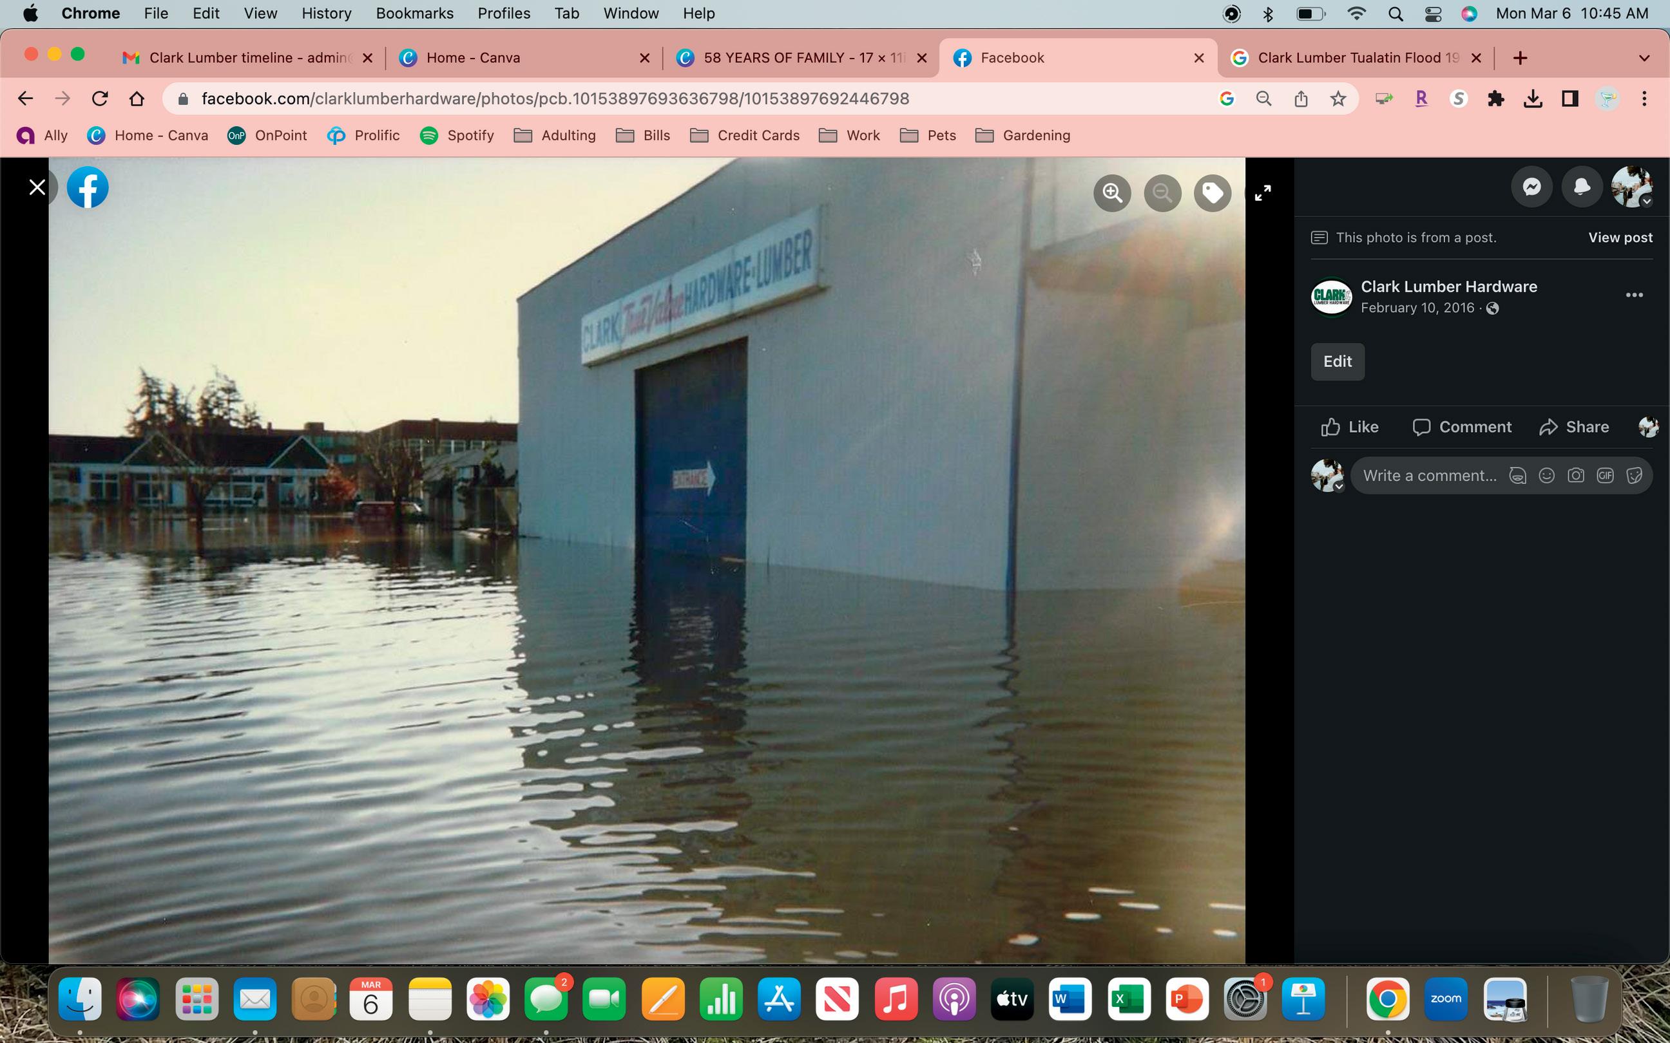
Task: Open the Bookmarks menu
Action: (x=414, y=14)
